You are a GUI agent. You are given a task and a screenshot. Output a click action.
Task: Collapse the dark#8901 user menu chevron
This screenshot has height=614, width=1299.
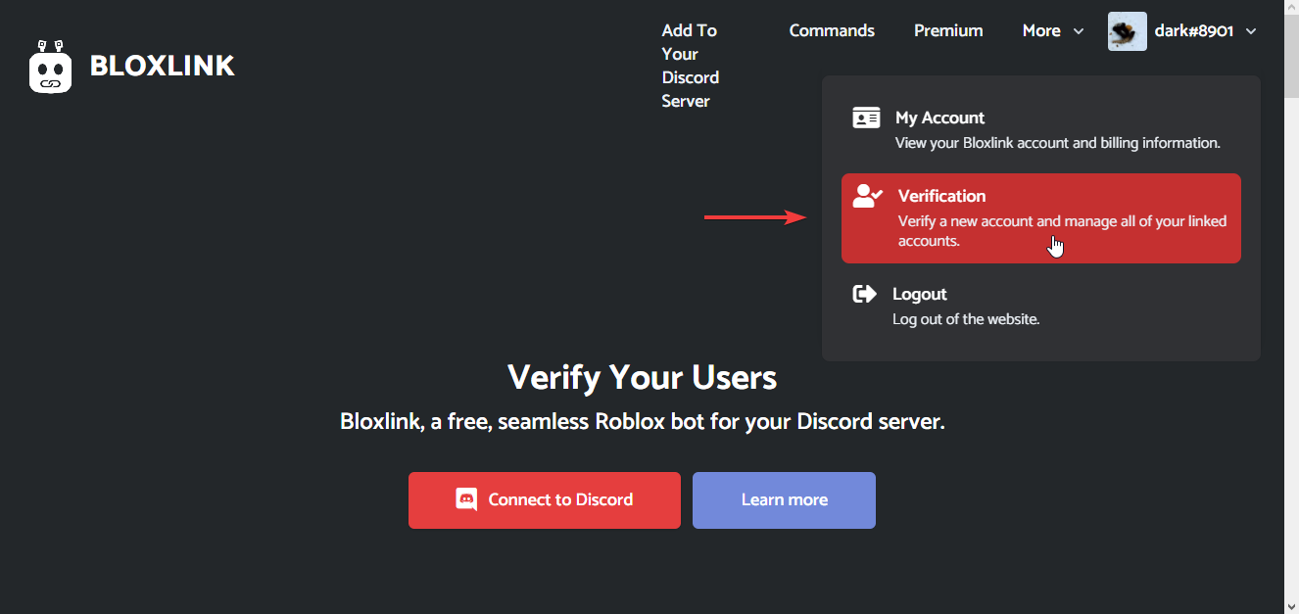tap(1251, 31)
